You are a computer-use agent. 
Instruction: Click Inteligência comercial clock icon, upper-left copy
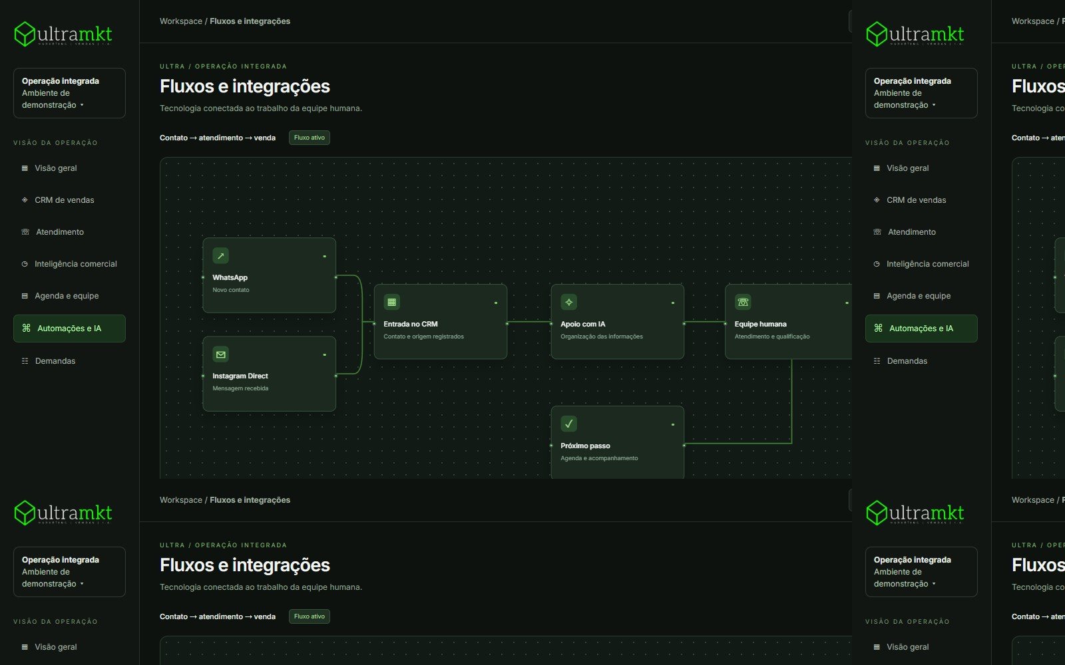pos(25,264)
